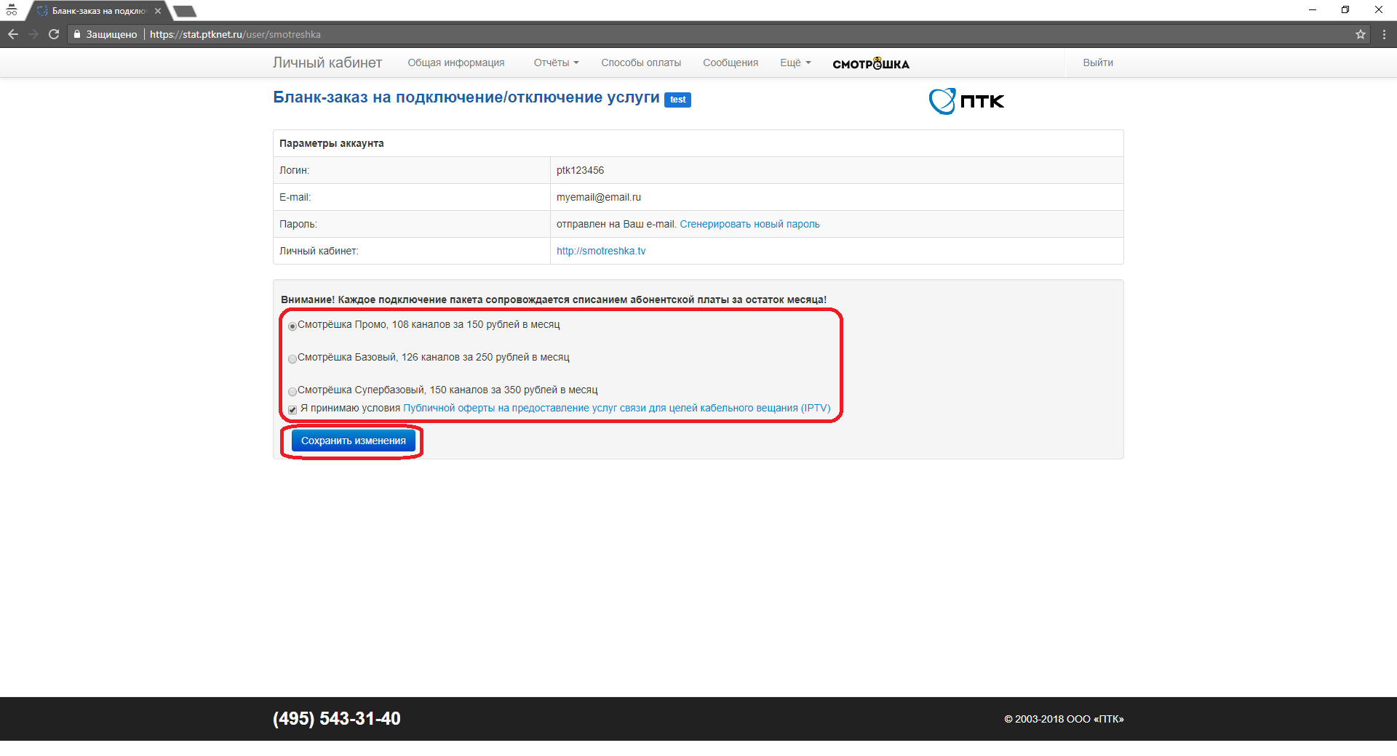Viewport: 1397px width, 756px height.
Task: Click the Логин: row label
Action: click(x=295, y=170)
